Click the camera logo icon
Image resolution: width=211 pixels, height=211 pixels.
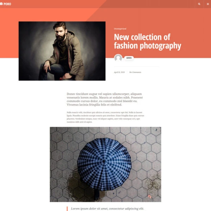[x=1, y=4]
